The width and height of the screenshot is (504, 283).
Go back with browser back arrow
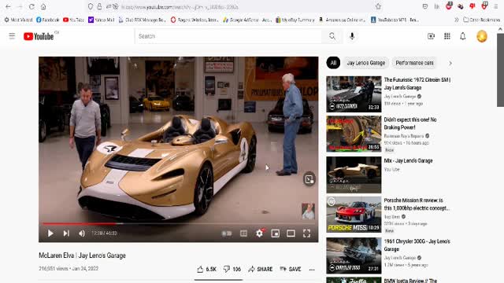click(8, 6)
